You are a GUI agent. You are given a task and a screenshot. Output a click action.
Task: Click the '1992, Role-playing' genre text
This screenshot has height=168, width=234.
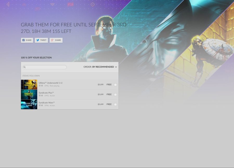52,86
